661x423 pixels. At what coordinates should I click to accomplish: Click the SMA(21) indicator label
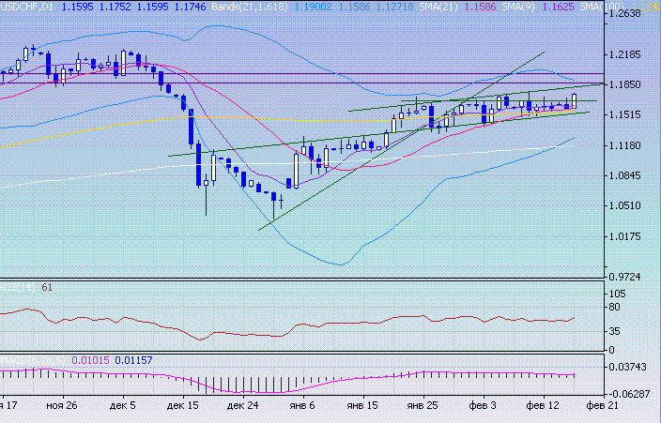(492, 6)
